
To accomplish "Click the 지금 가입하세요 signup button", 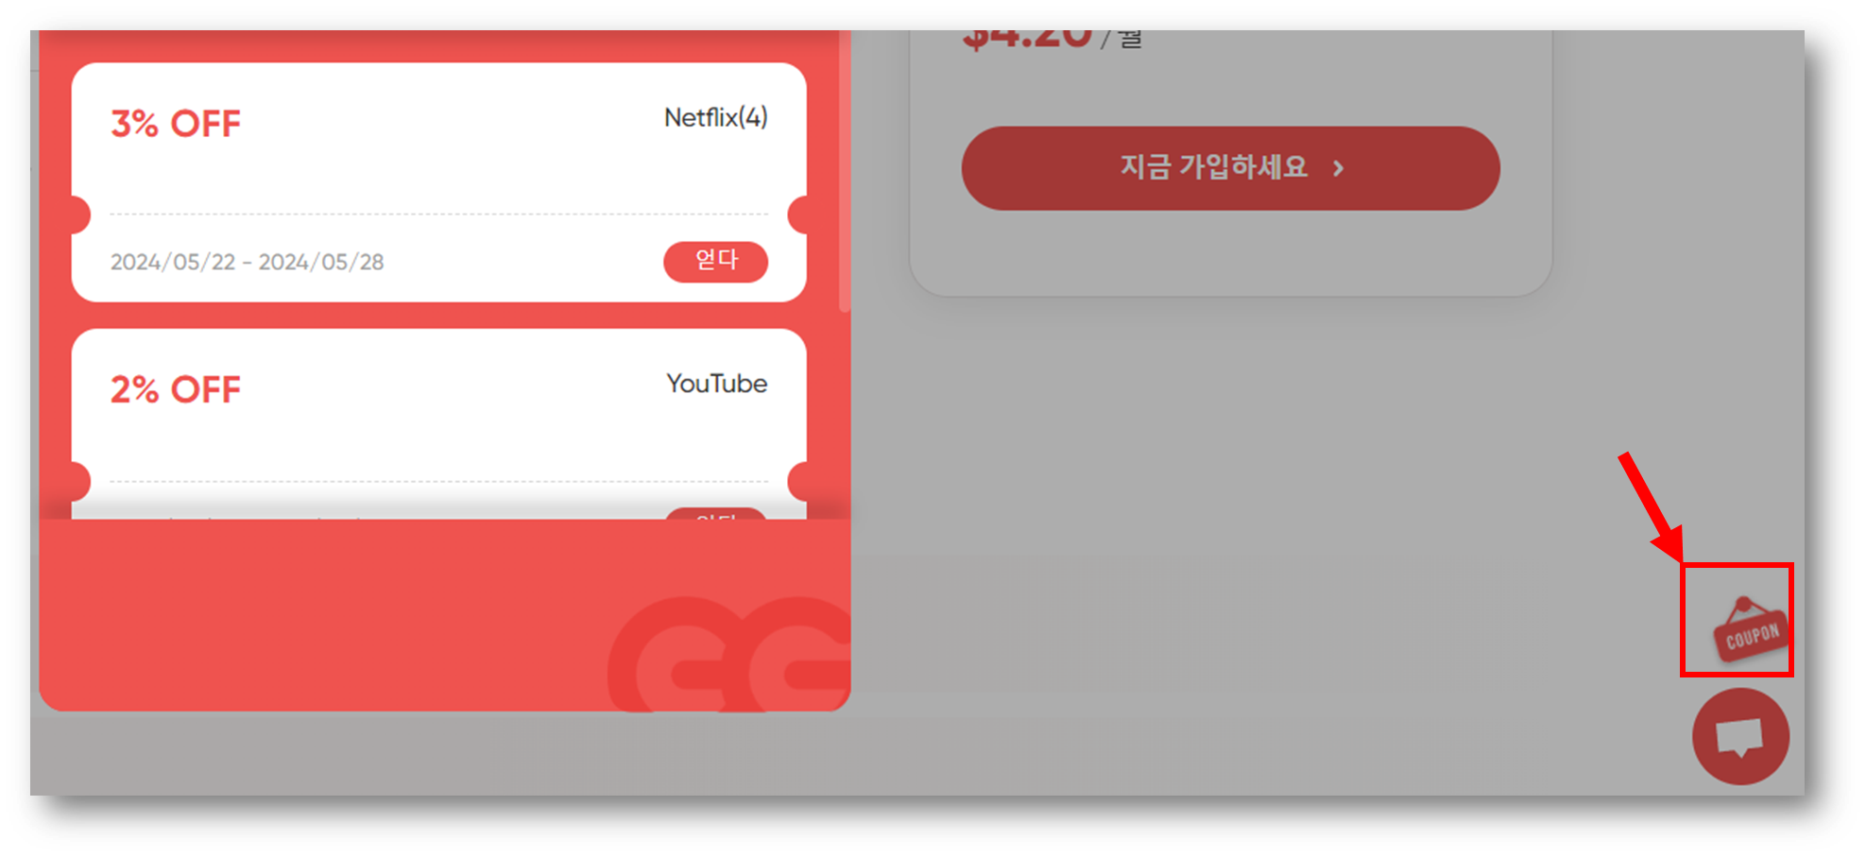I will pyautogui.click(x=1230, y=168).
